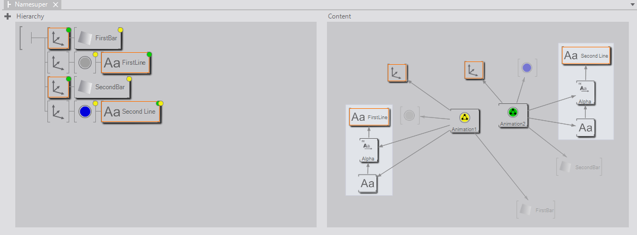Select the Second Line text node in Hierarchy
The image size is (637, 235).
click(x=130, y=112)
